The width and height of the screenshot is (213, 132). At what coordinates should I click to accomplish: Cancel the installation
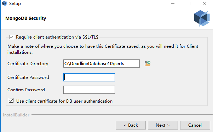click(x=195, y=125)
